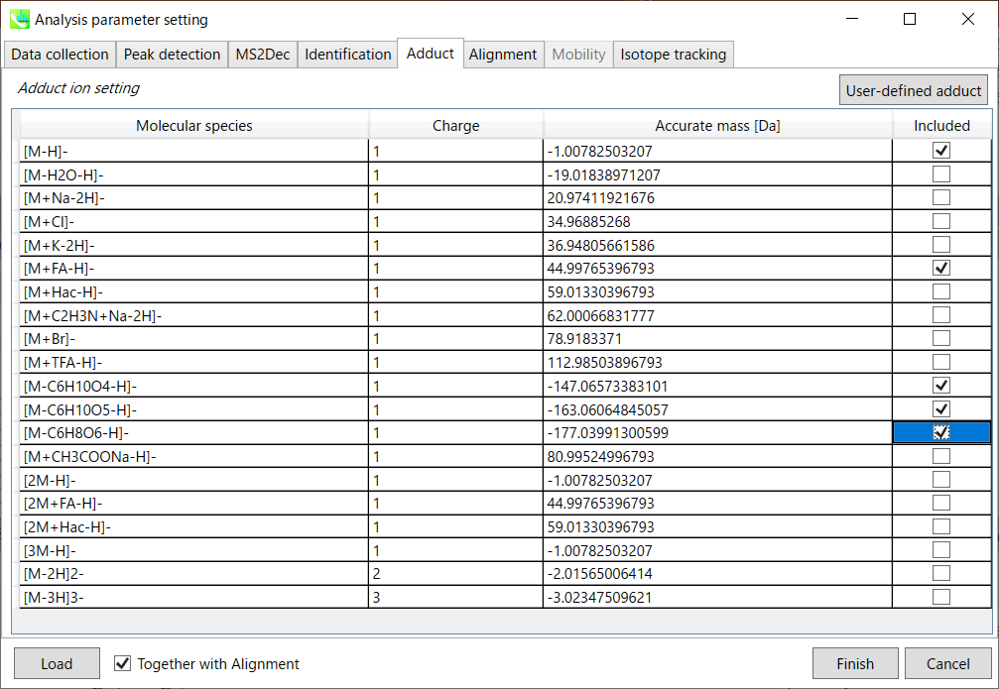Click the Load button

tap(57, 664)
